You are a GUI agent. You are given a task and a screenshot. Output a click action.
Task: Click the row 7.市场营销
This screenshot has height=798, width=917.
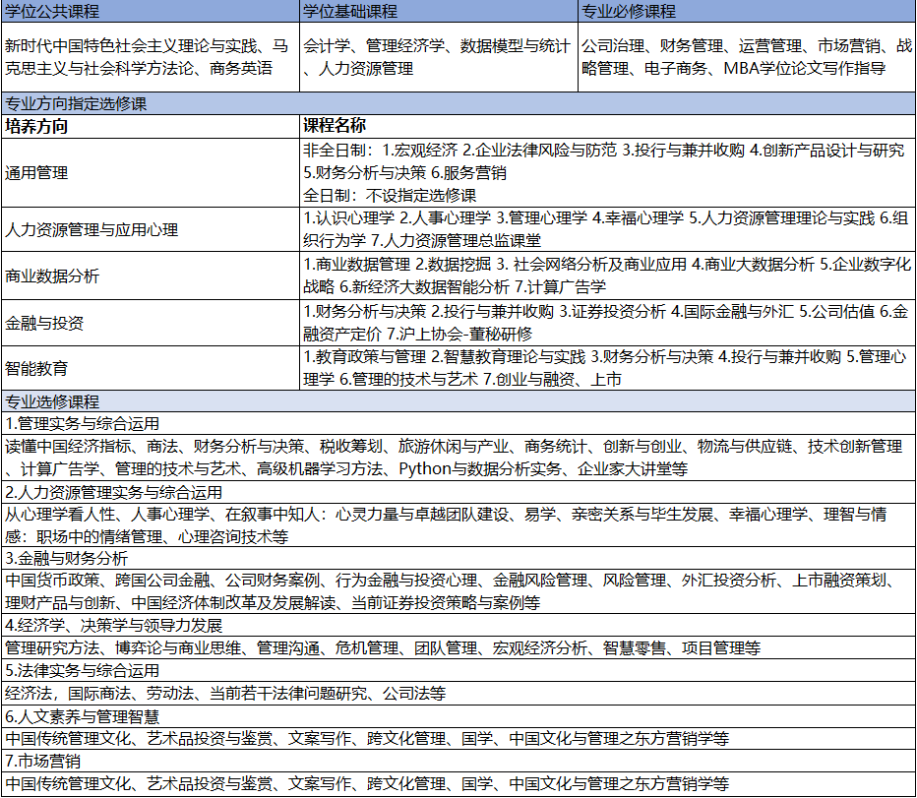coord(458,762)
